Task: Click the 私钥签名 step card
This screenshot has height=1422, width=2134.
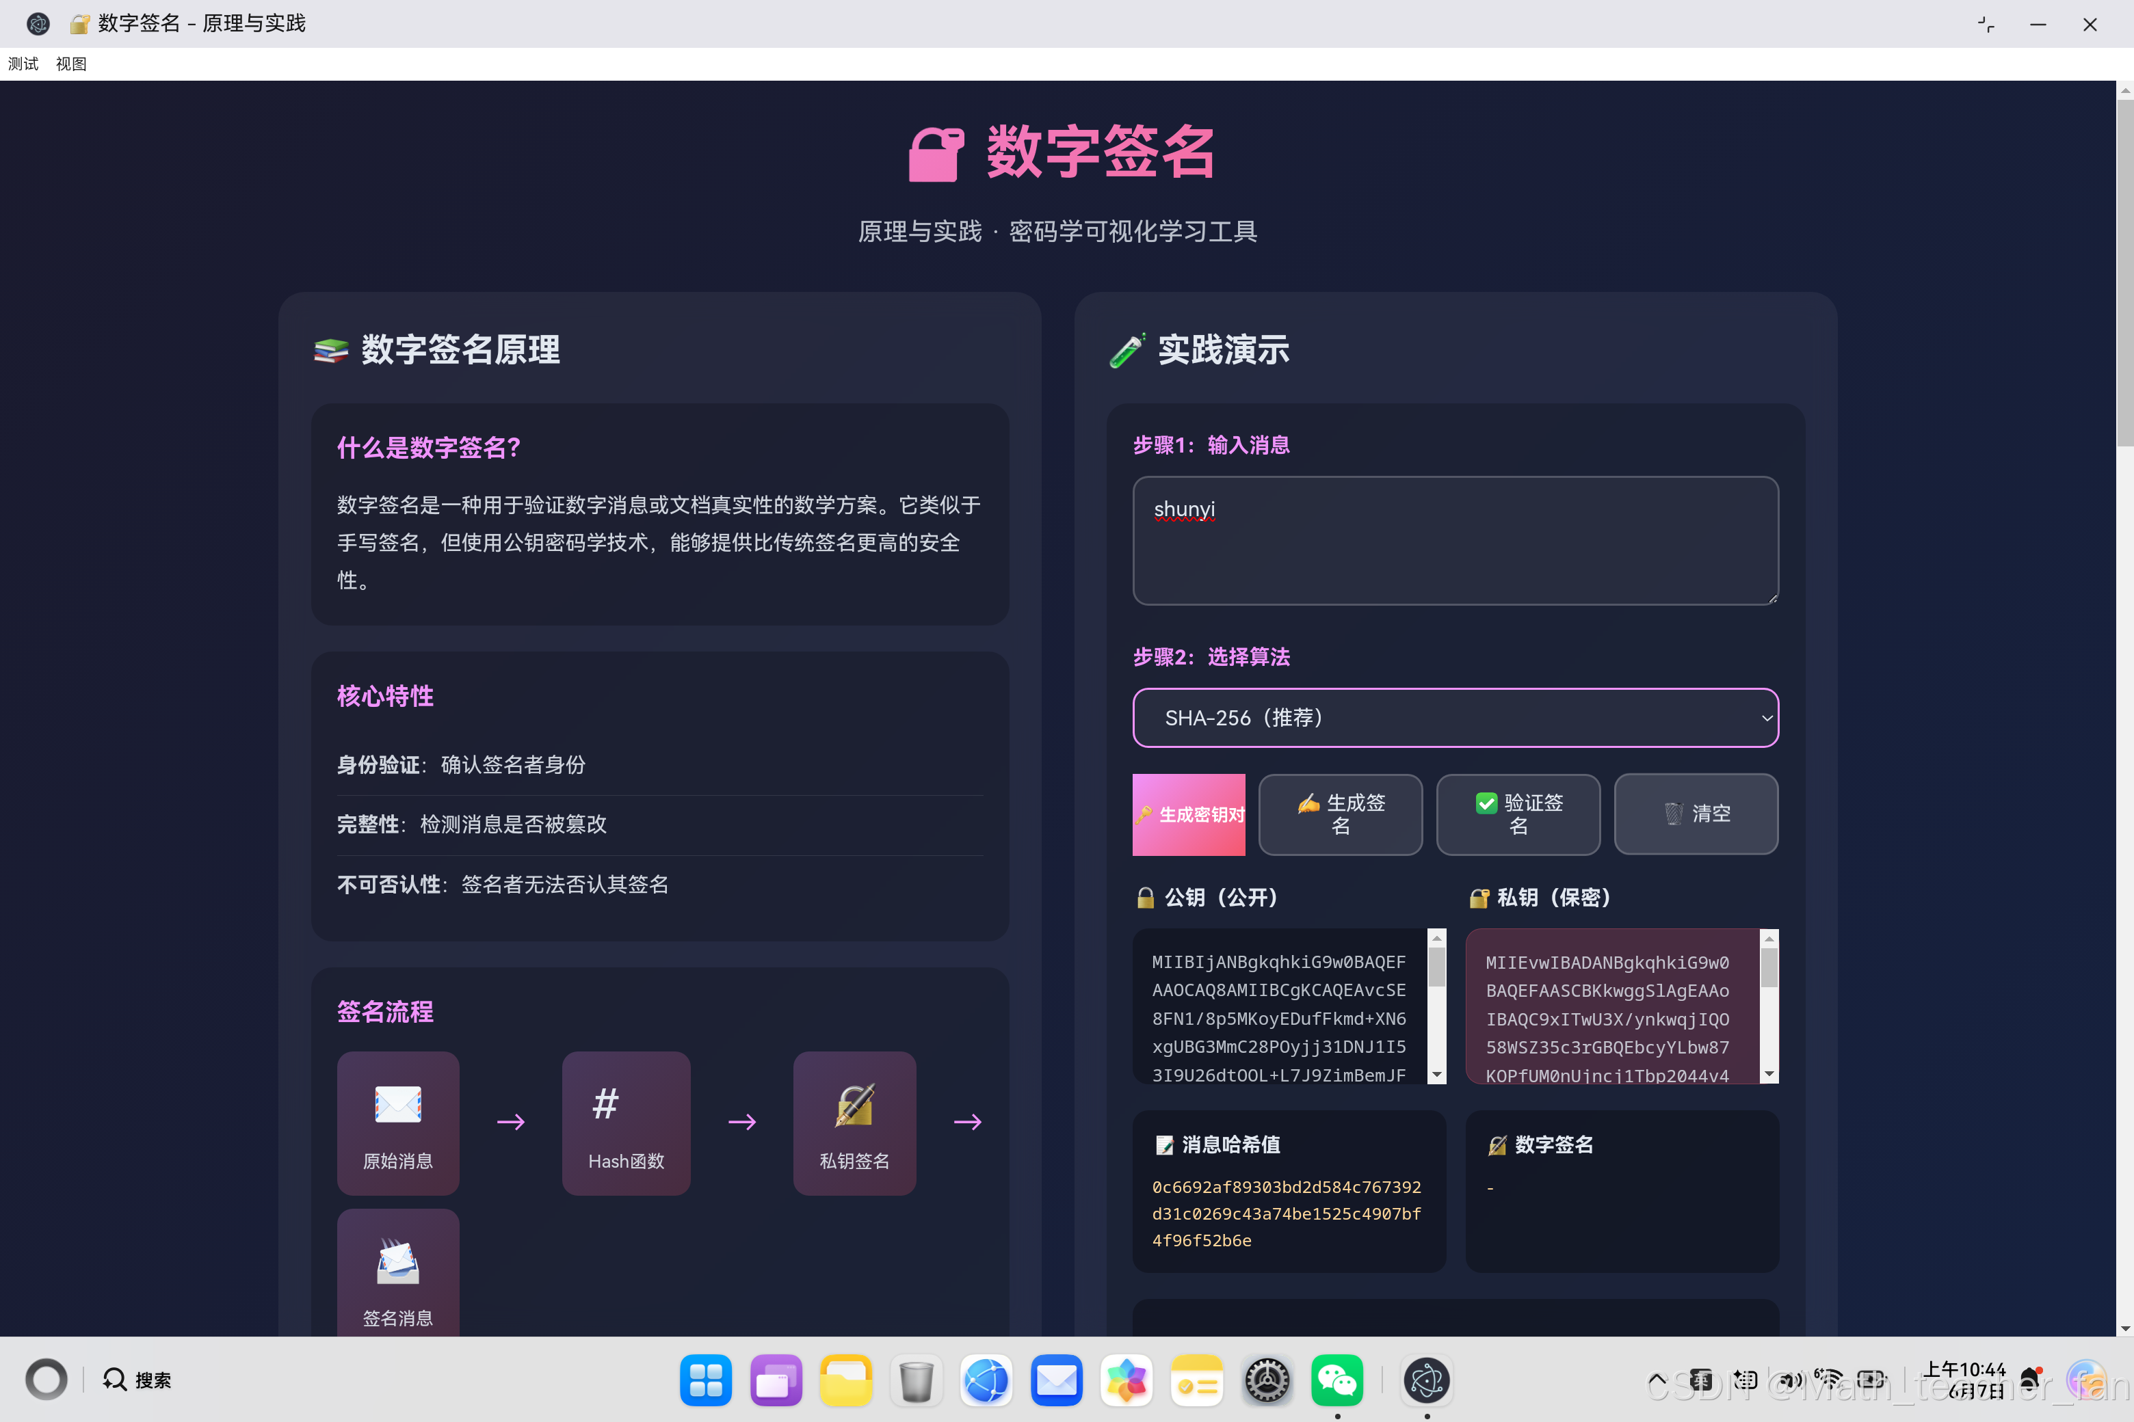Action: [855, 1123]
